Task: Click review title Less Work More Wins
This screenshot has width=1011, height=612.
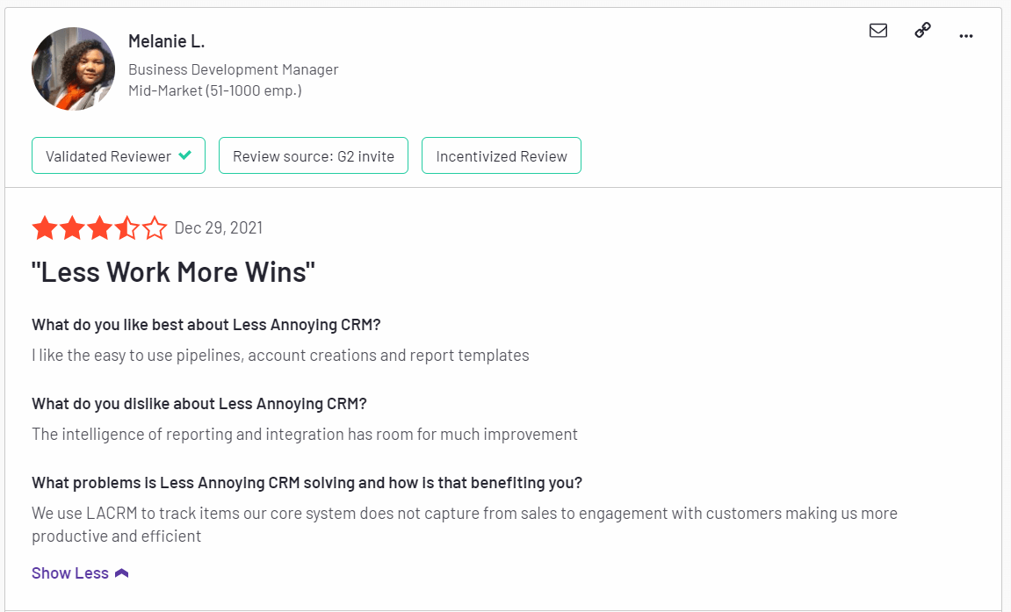Action: point(173,272)
